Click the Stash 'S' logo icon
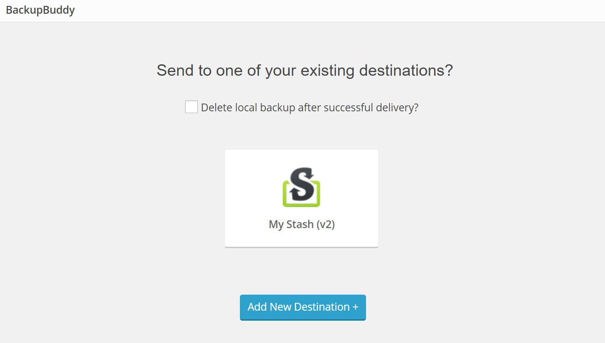 click(x=302, y=187)
